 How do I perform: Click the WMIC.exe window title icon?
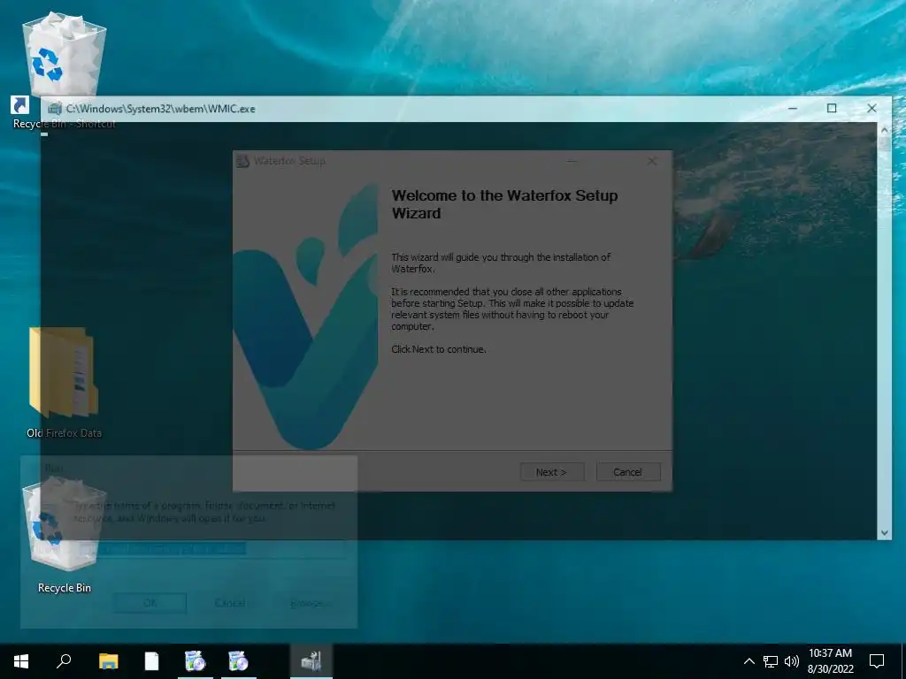point(55,109)
